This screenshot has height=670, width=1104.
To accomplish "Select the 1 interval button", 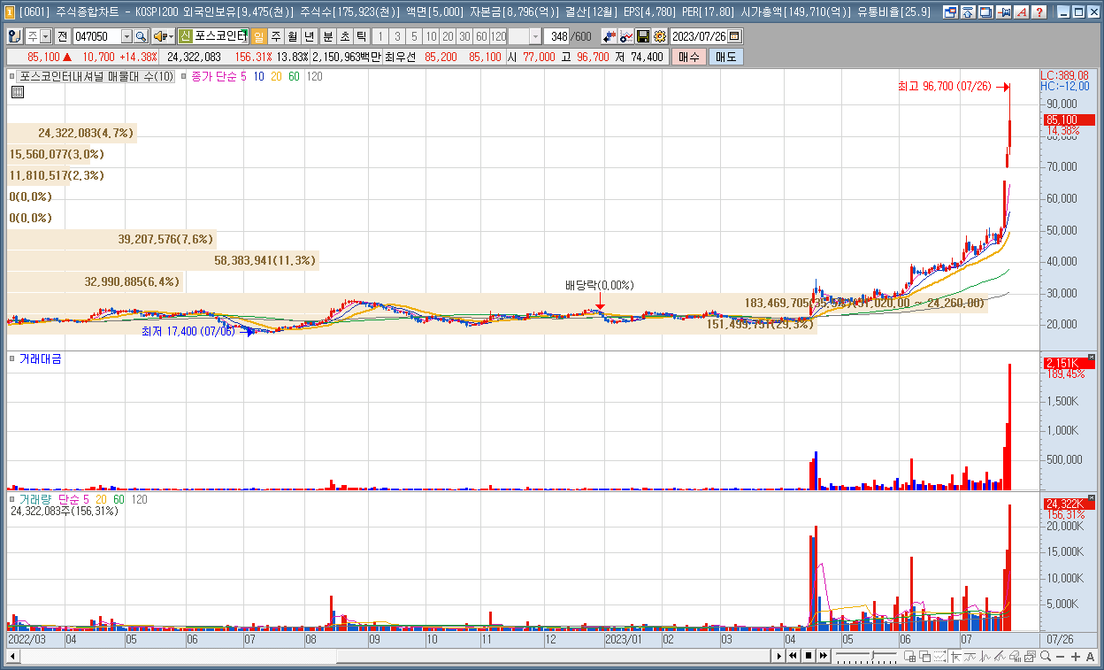I will click(380, 36).
